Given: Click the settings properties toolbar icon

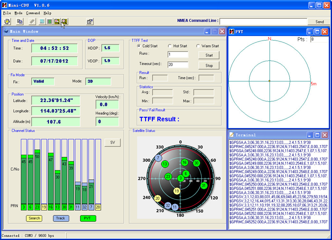Looking at the screenshot, I should point(90,21).
